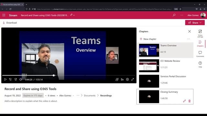Reload the browser page
207x116 pixels.
coord(10,9)
